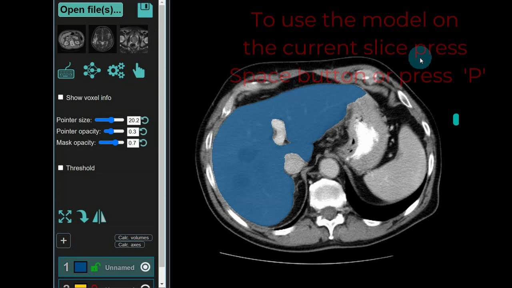Edit the Mask opacity value field
The height and width of the screenshot is (288, 512).
pos(132,143)
